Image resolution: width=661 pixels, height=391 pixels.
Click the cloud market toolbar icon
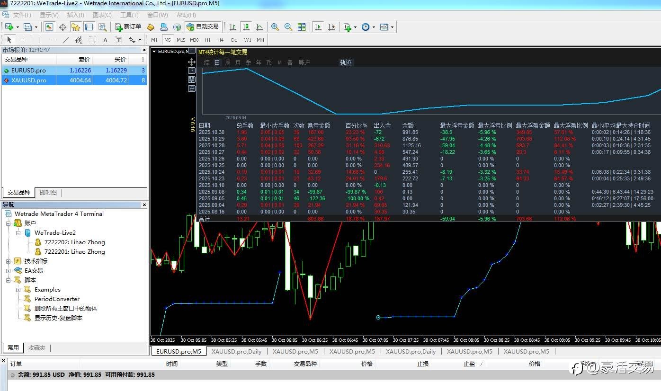coord(164,27)
